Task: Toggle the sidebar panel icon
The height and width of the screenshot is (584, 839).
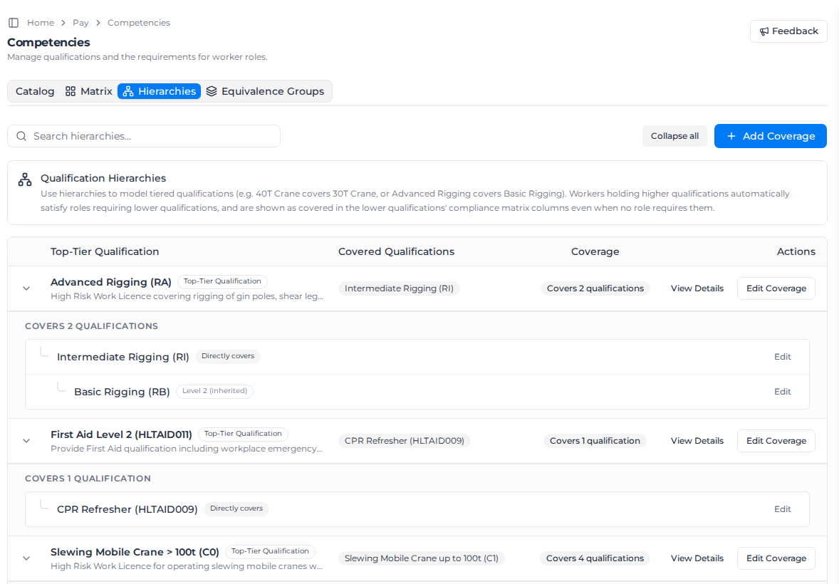Action: (x=14, y=23)
